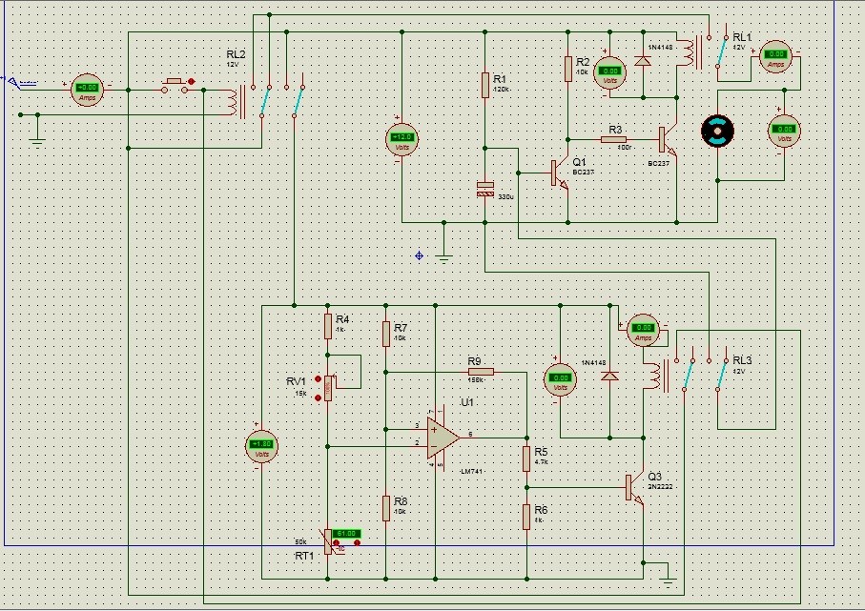Select the voltmeter left of RL3's diode
Image resolution: width=865 pixels, height=611 pixels.
pos(560,379)
